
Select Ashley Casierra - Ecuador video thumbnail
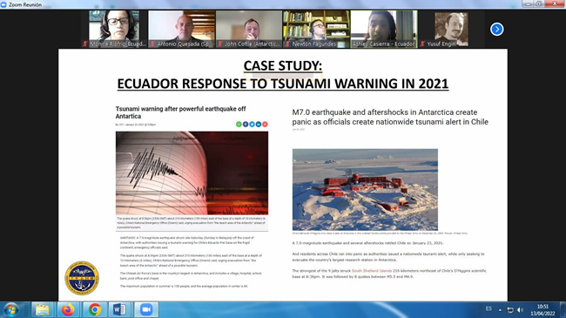click(x=384, y=29)
